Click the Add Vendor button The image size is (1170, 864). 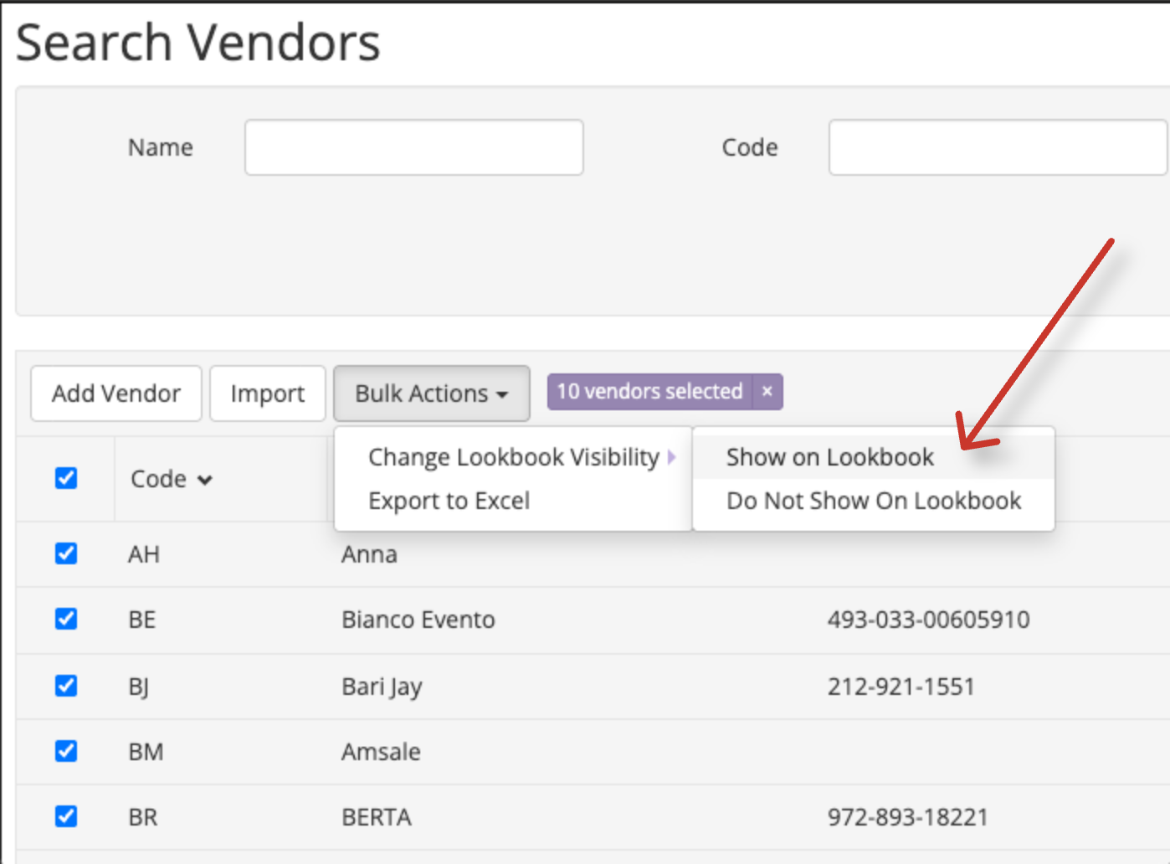coord(115,393)
